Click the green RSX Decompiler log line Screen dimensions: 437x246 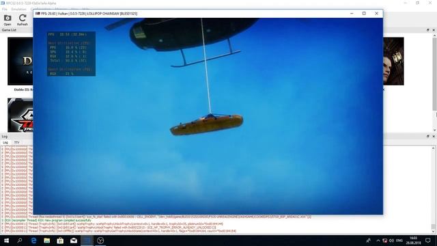[46, 220]
